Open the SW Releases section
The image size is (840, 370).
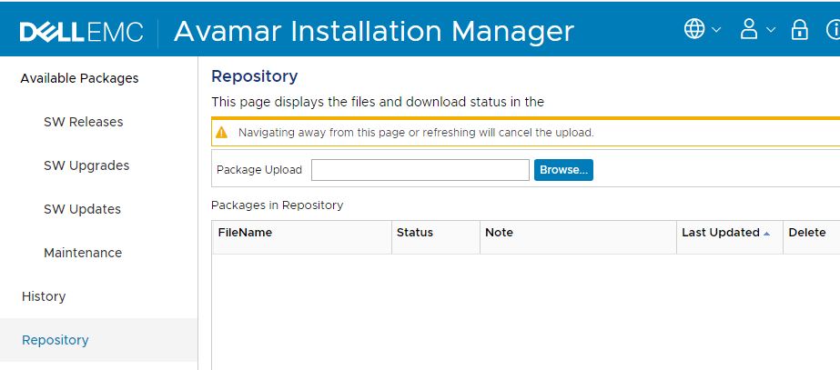coord(83,122)
